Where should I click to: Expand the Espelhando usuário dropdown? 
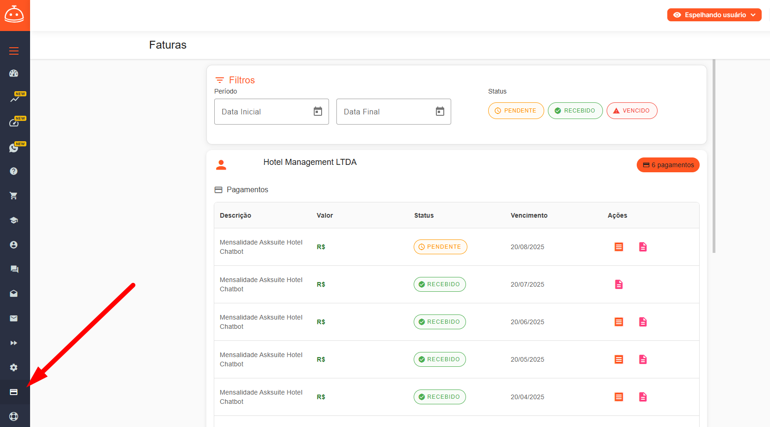click(714, 15)
